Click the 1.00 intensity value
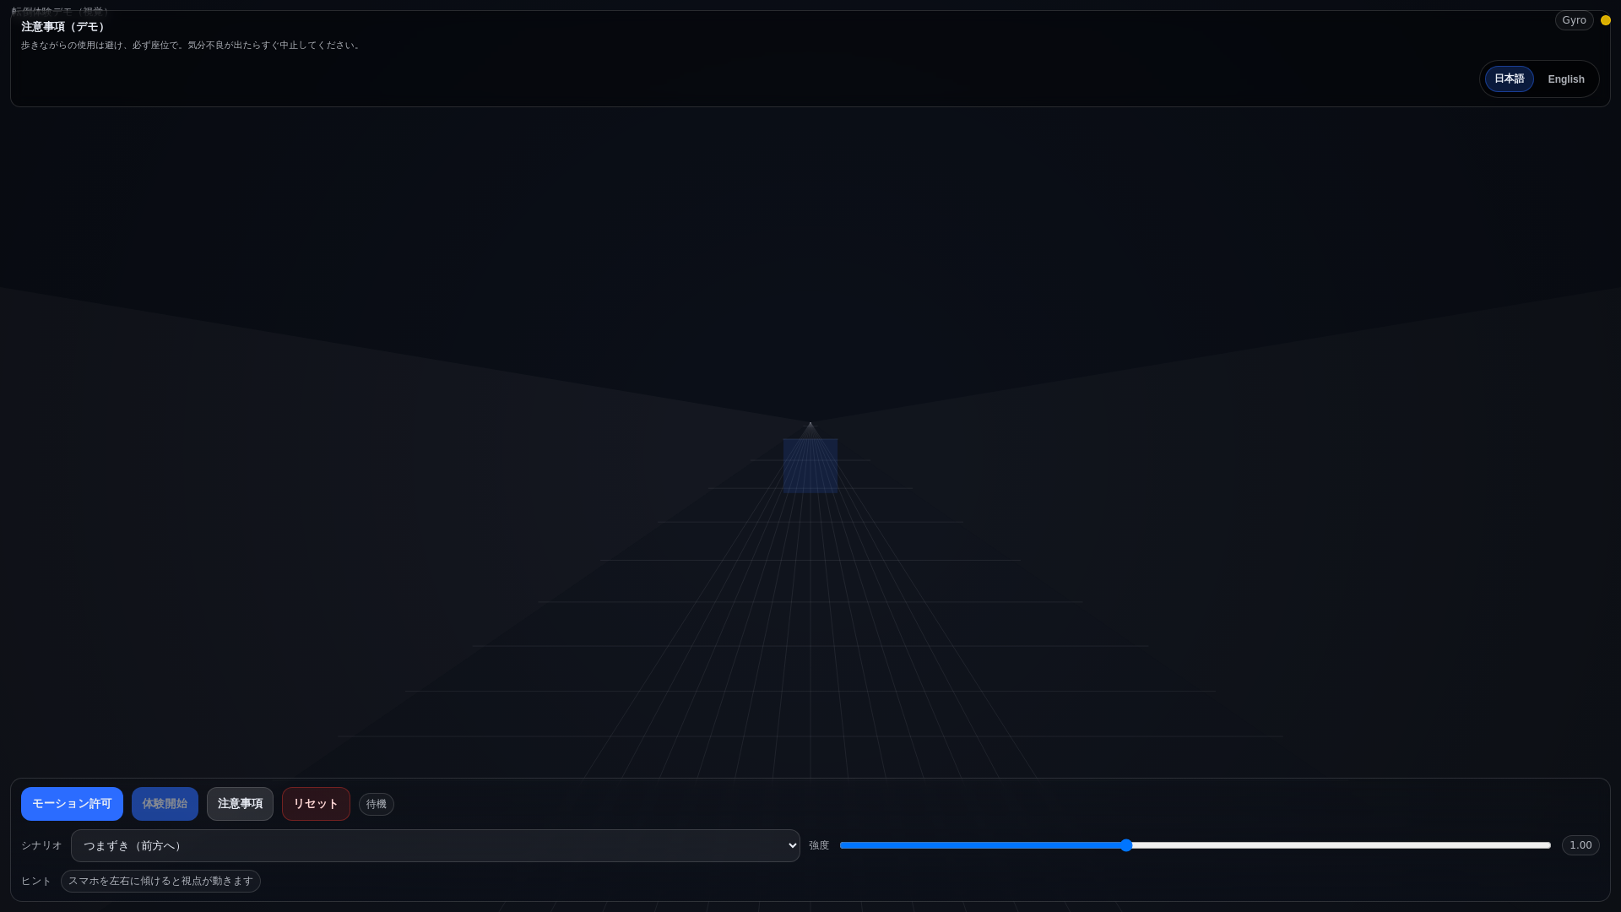1621x912 pixels. [x=1580, y=845]
